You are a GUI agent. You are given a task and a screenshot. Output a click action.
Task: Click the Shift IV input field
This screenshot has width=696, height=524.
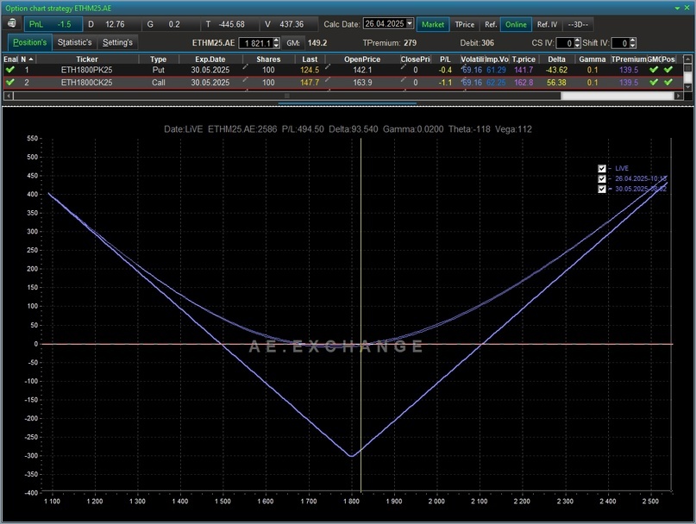coord(621,43)
